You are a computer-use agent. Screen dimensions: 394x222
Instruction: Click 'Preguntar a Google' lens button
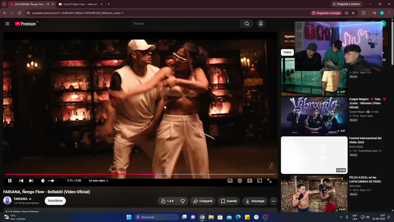tap(326, 13)
